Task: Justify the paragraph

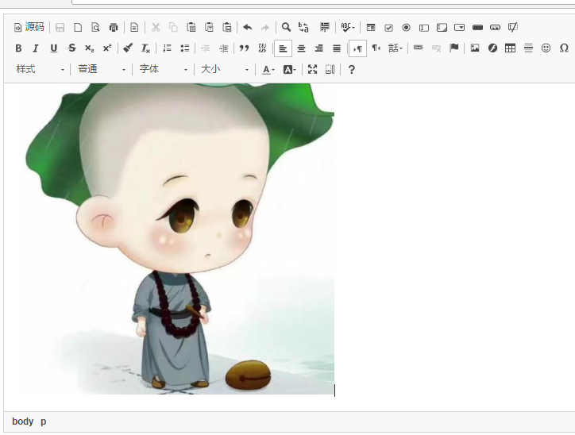Action: (337, 48)
